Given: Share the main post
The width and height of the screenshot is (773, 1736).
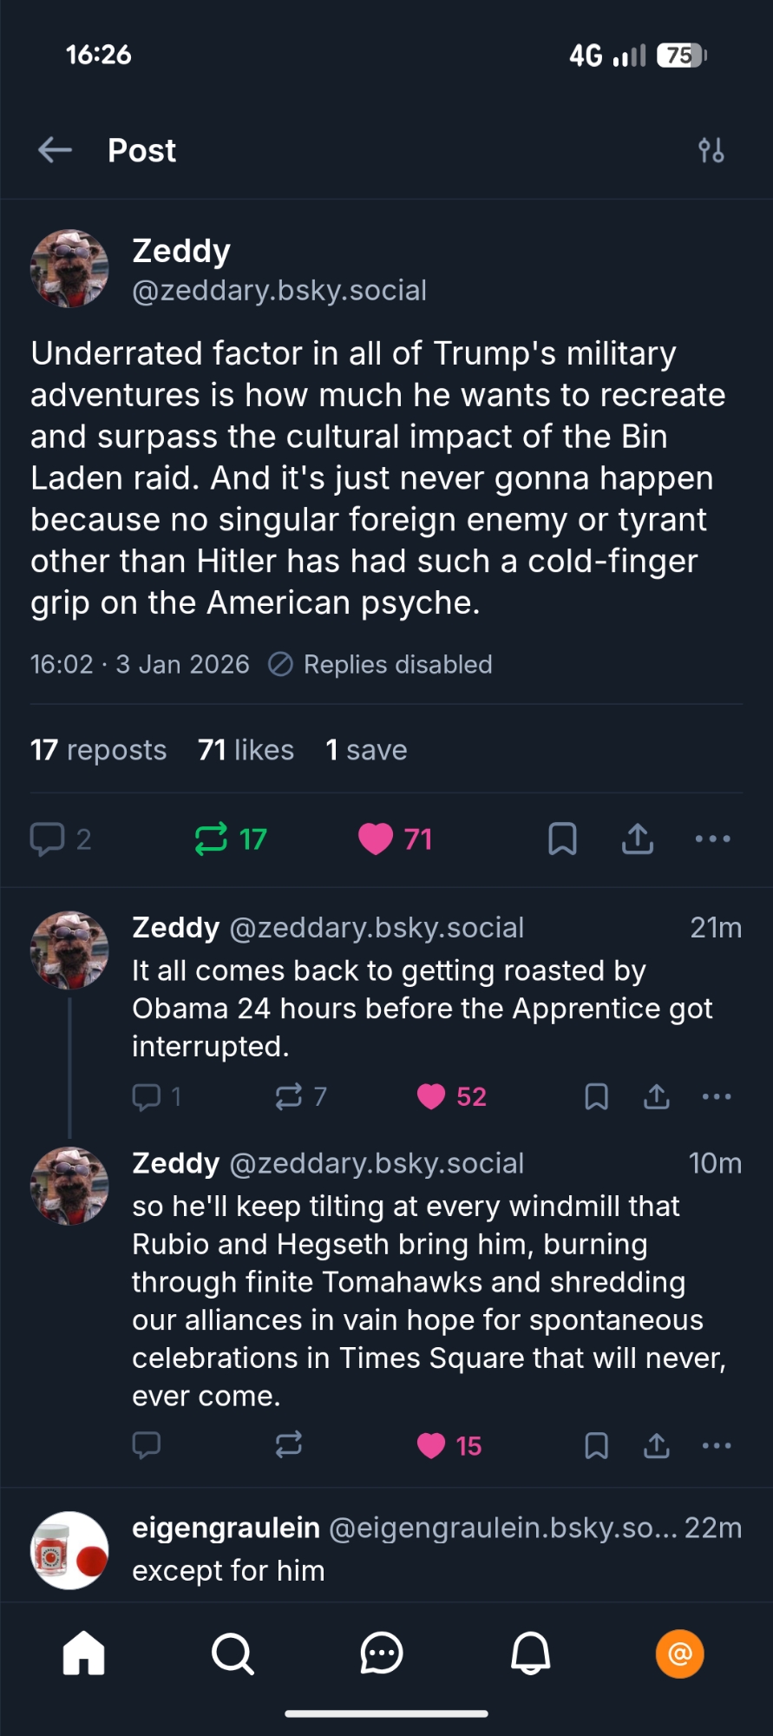Looking at the screenshot, I should 638,839.
